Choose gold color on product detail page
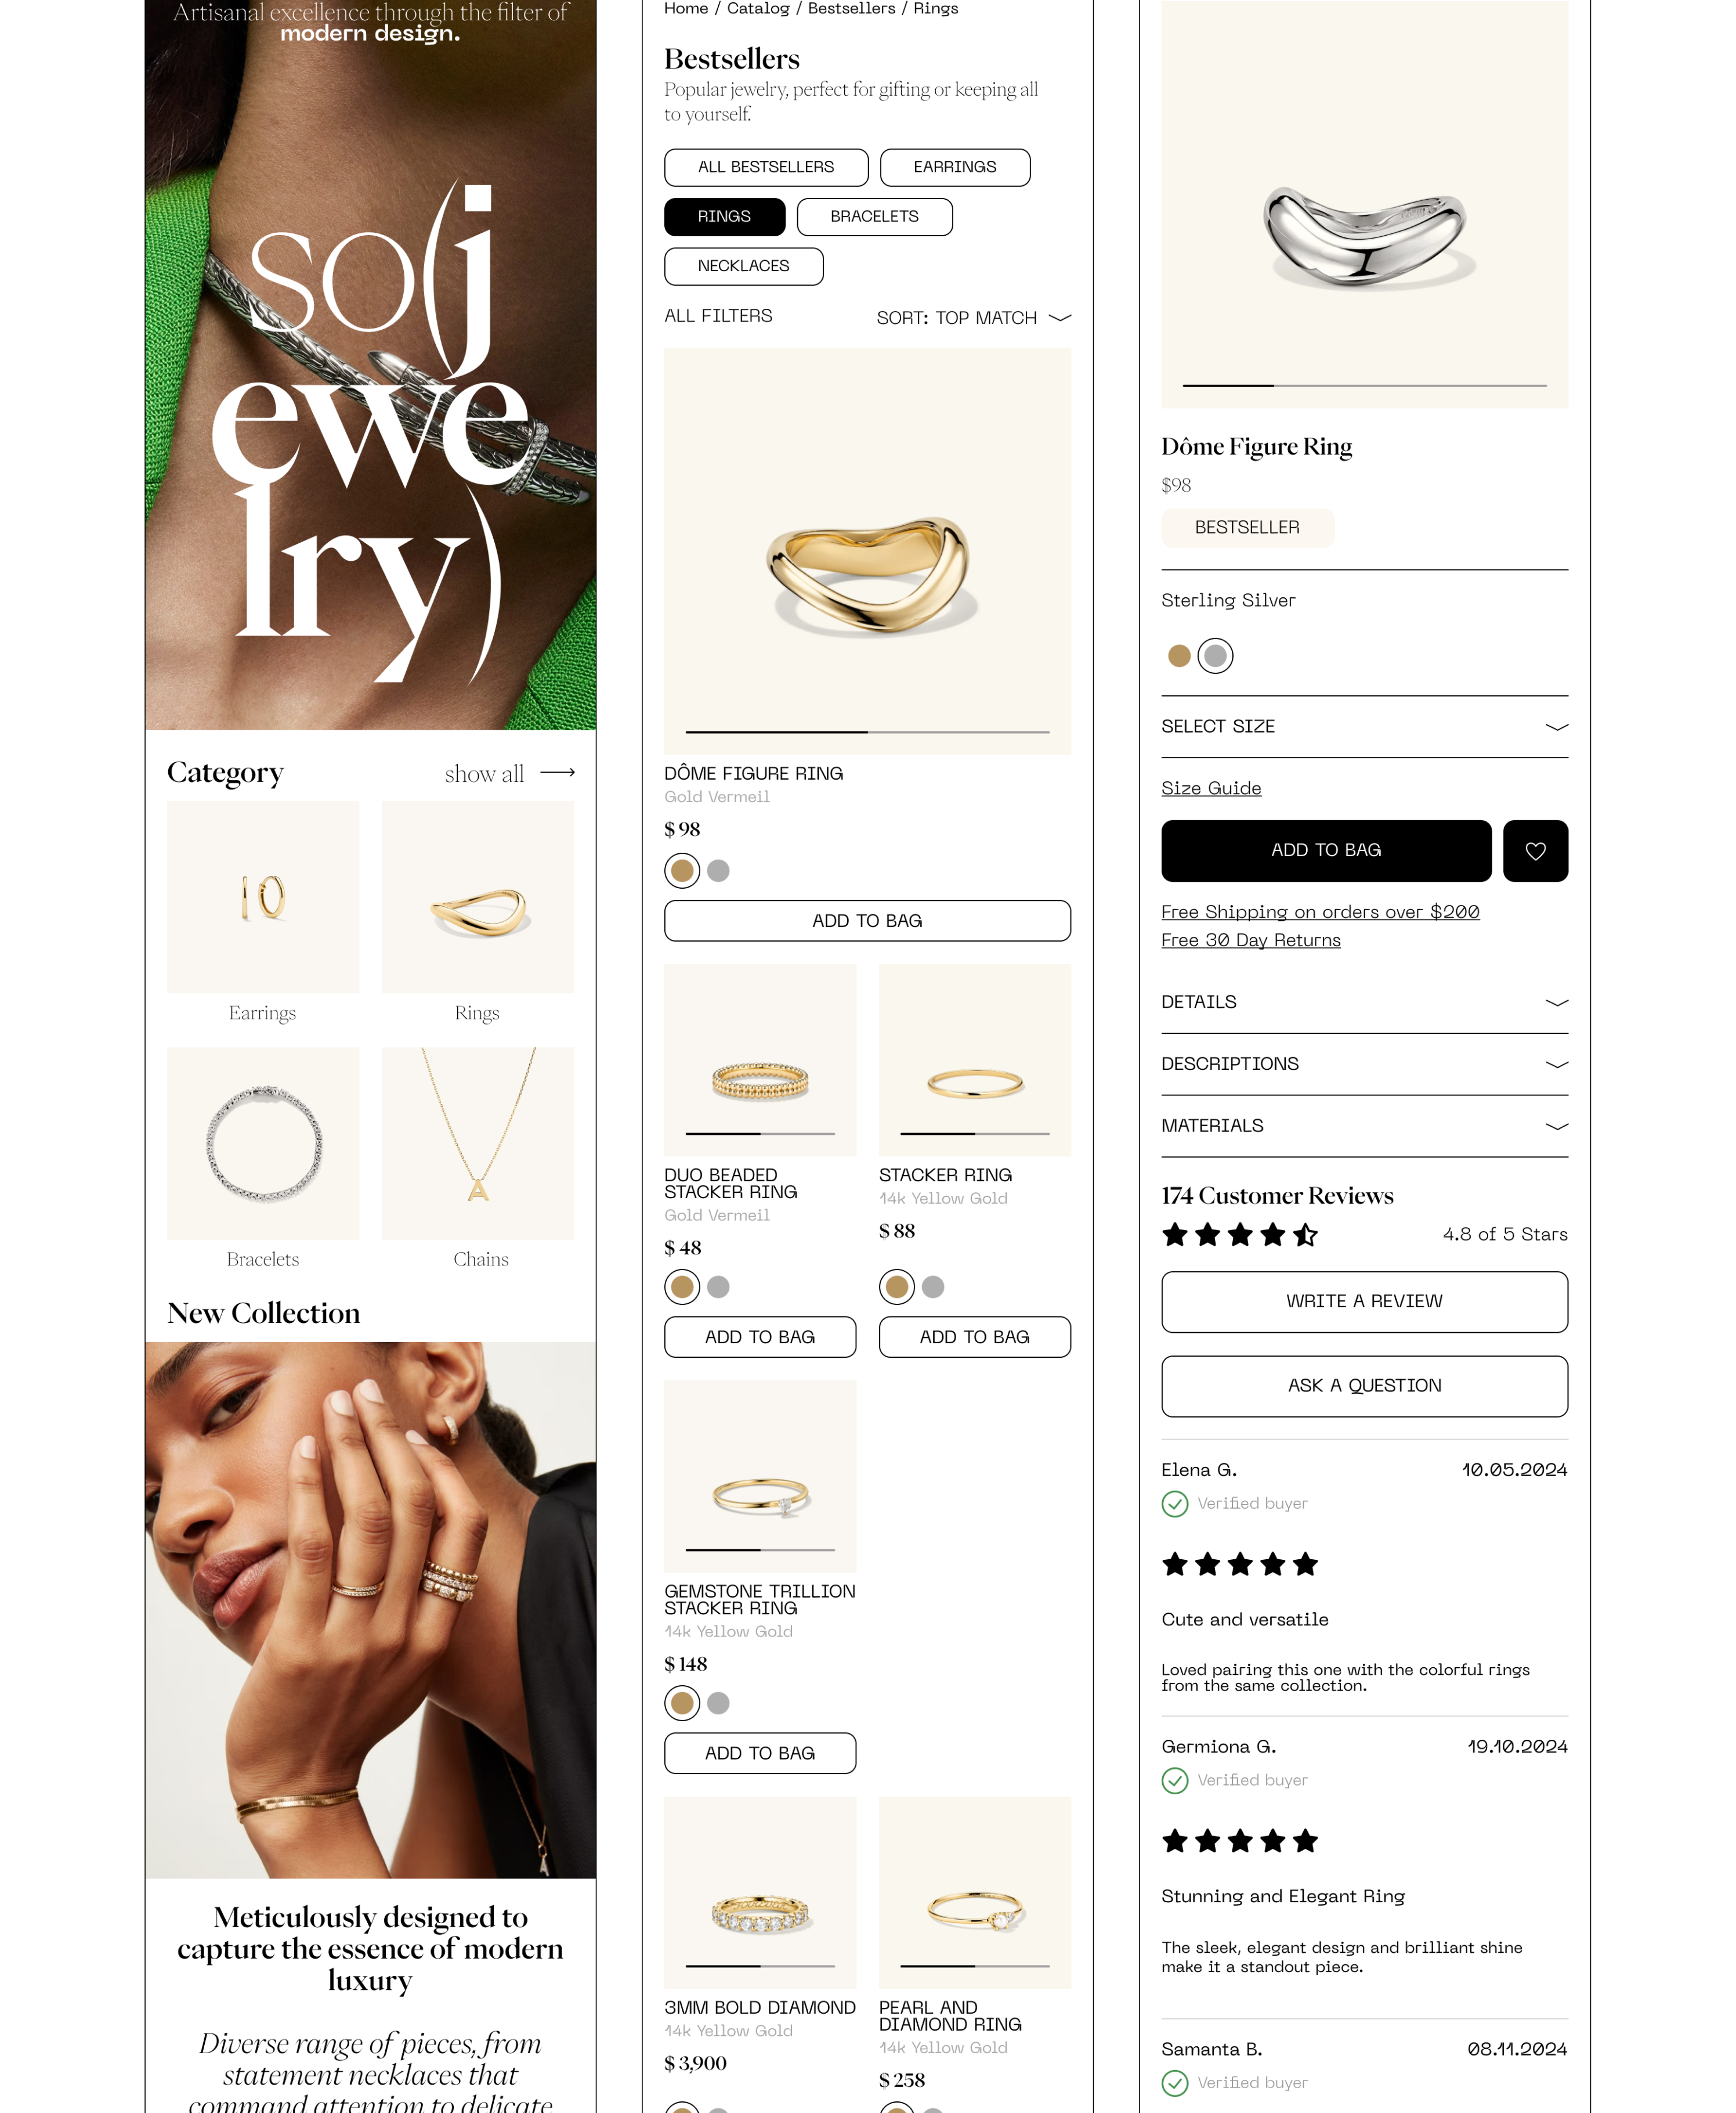This screenshot has width=1736, height=2113. (x=1179, y=657)
